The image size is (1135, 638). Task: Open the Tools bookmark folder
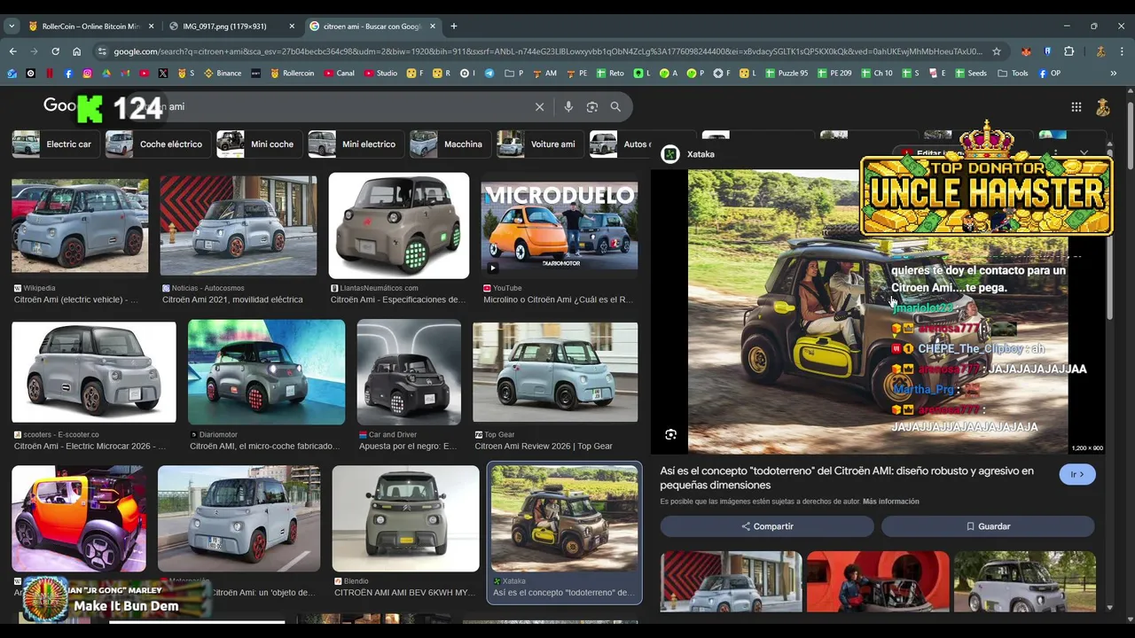1014,74
